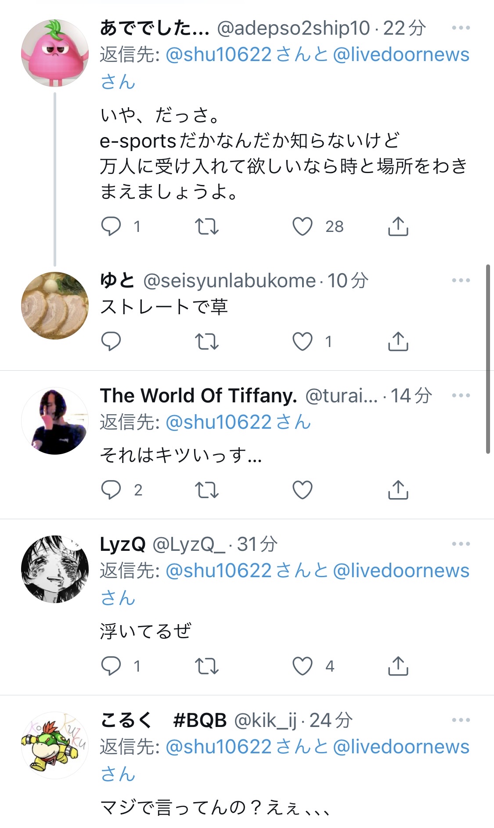Like the tweet with 28 likes
This screenshot has height=828, width=494.
(303, 227)
